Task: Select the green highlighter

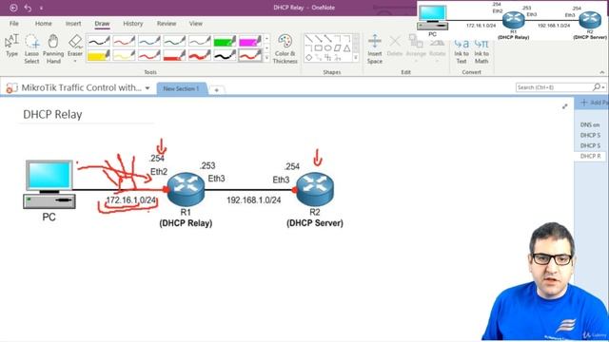Action: 225,41
